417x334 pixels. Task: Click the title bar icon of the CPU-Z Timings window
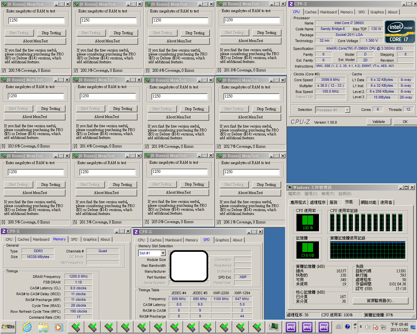(x=4, y=231)
